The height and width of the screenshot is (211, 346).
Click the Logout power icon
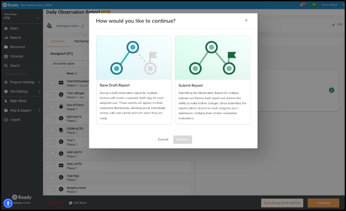(6, 120)
